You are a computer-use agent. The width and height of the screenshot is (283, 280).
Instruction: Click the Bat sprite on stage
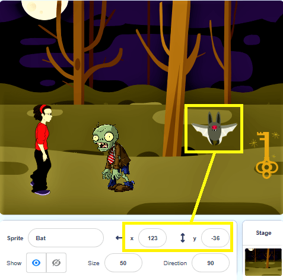click(214, 128)
